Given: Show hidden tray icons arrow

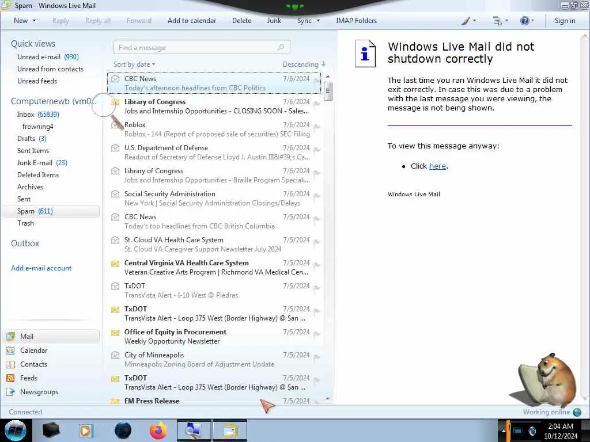Looking at the screenshot, I should coord(504,430).
